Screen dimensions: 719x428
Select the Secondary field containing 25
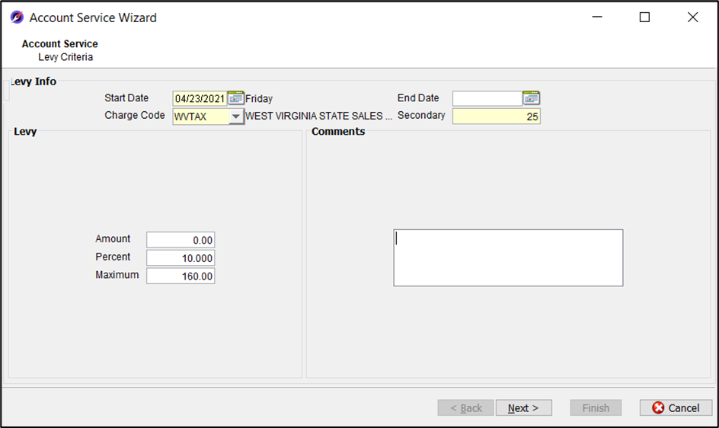pos(496,117)
